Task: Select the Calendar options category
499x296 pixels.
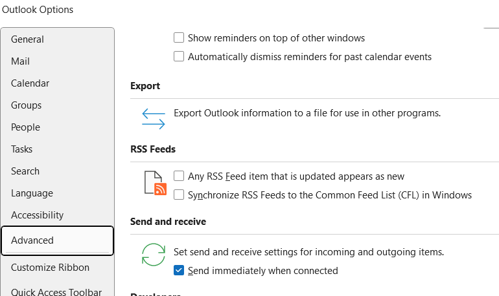Action: pos(57,83)
